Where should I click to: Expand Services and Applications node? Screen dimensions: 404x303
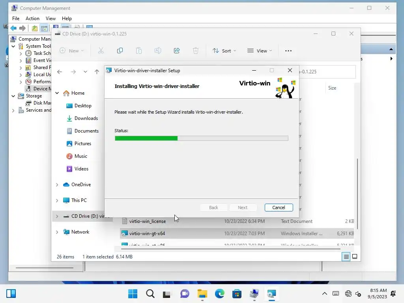click(13, 110)
